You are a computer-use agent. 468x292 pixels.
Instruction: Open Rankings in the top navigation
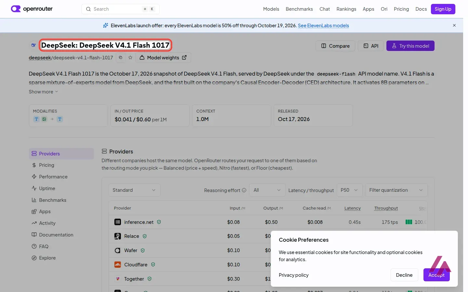coord(346,9)
